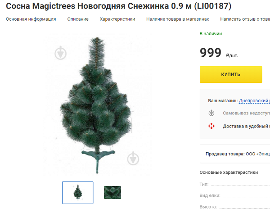Click the product title heading
Viewport: 270px width, 209px height.
(119, 6)
